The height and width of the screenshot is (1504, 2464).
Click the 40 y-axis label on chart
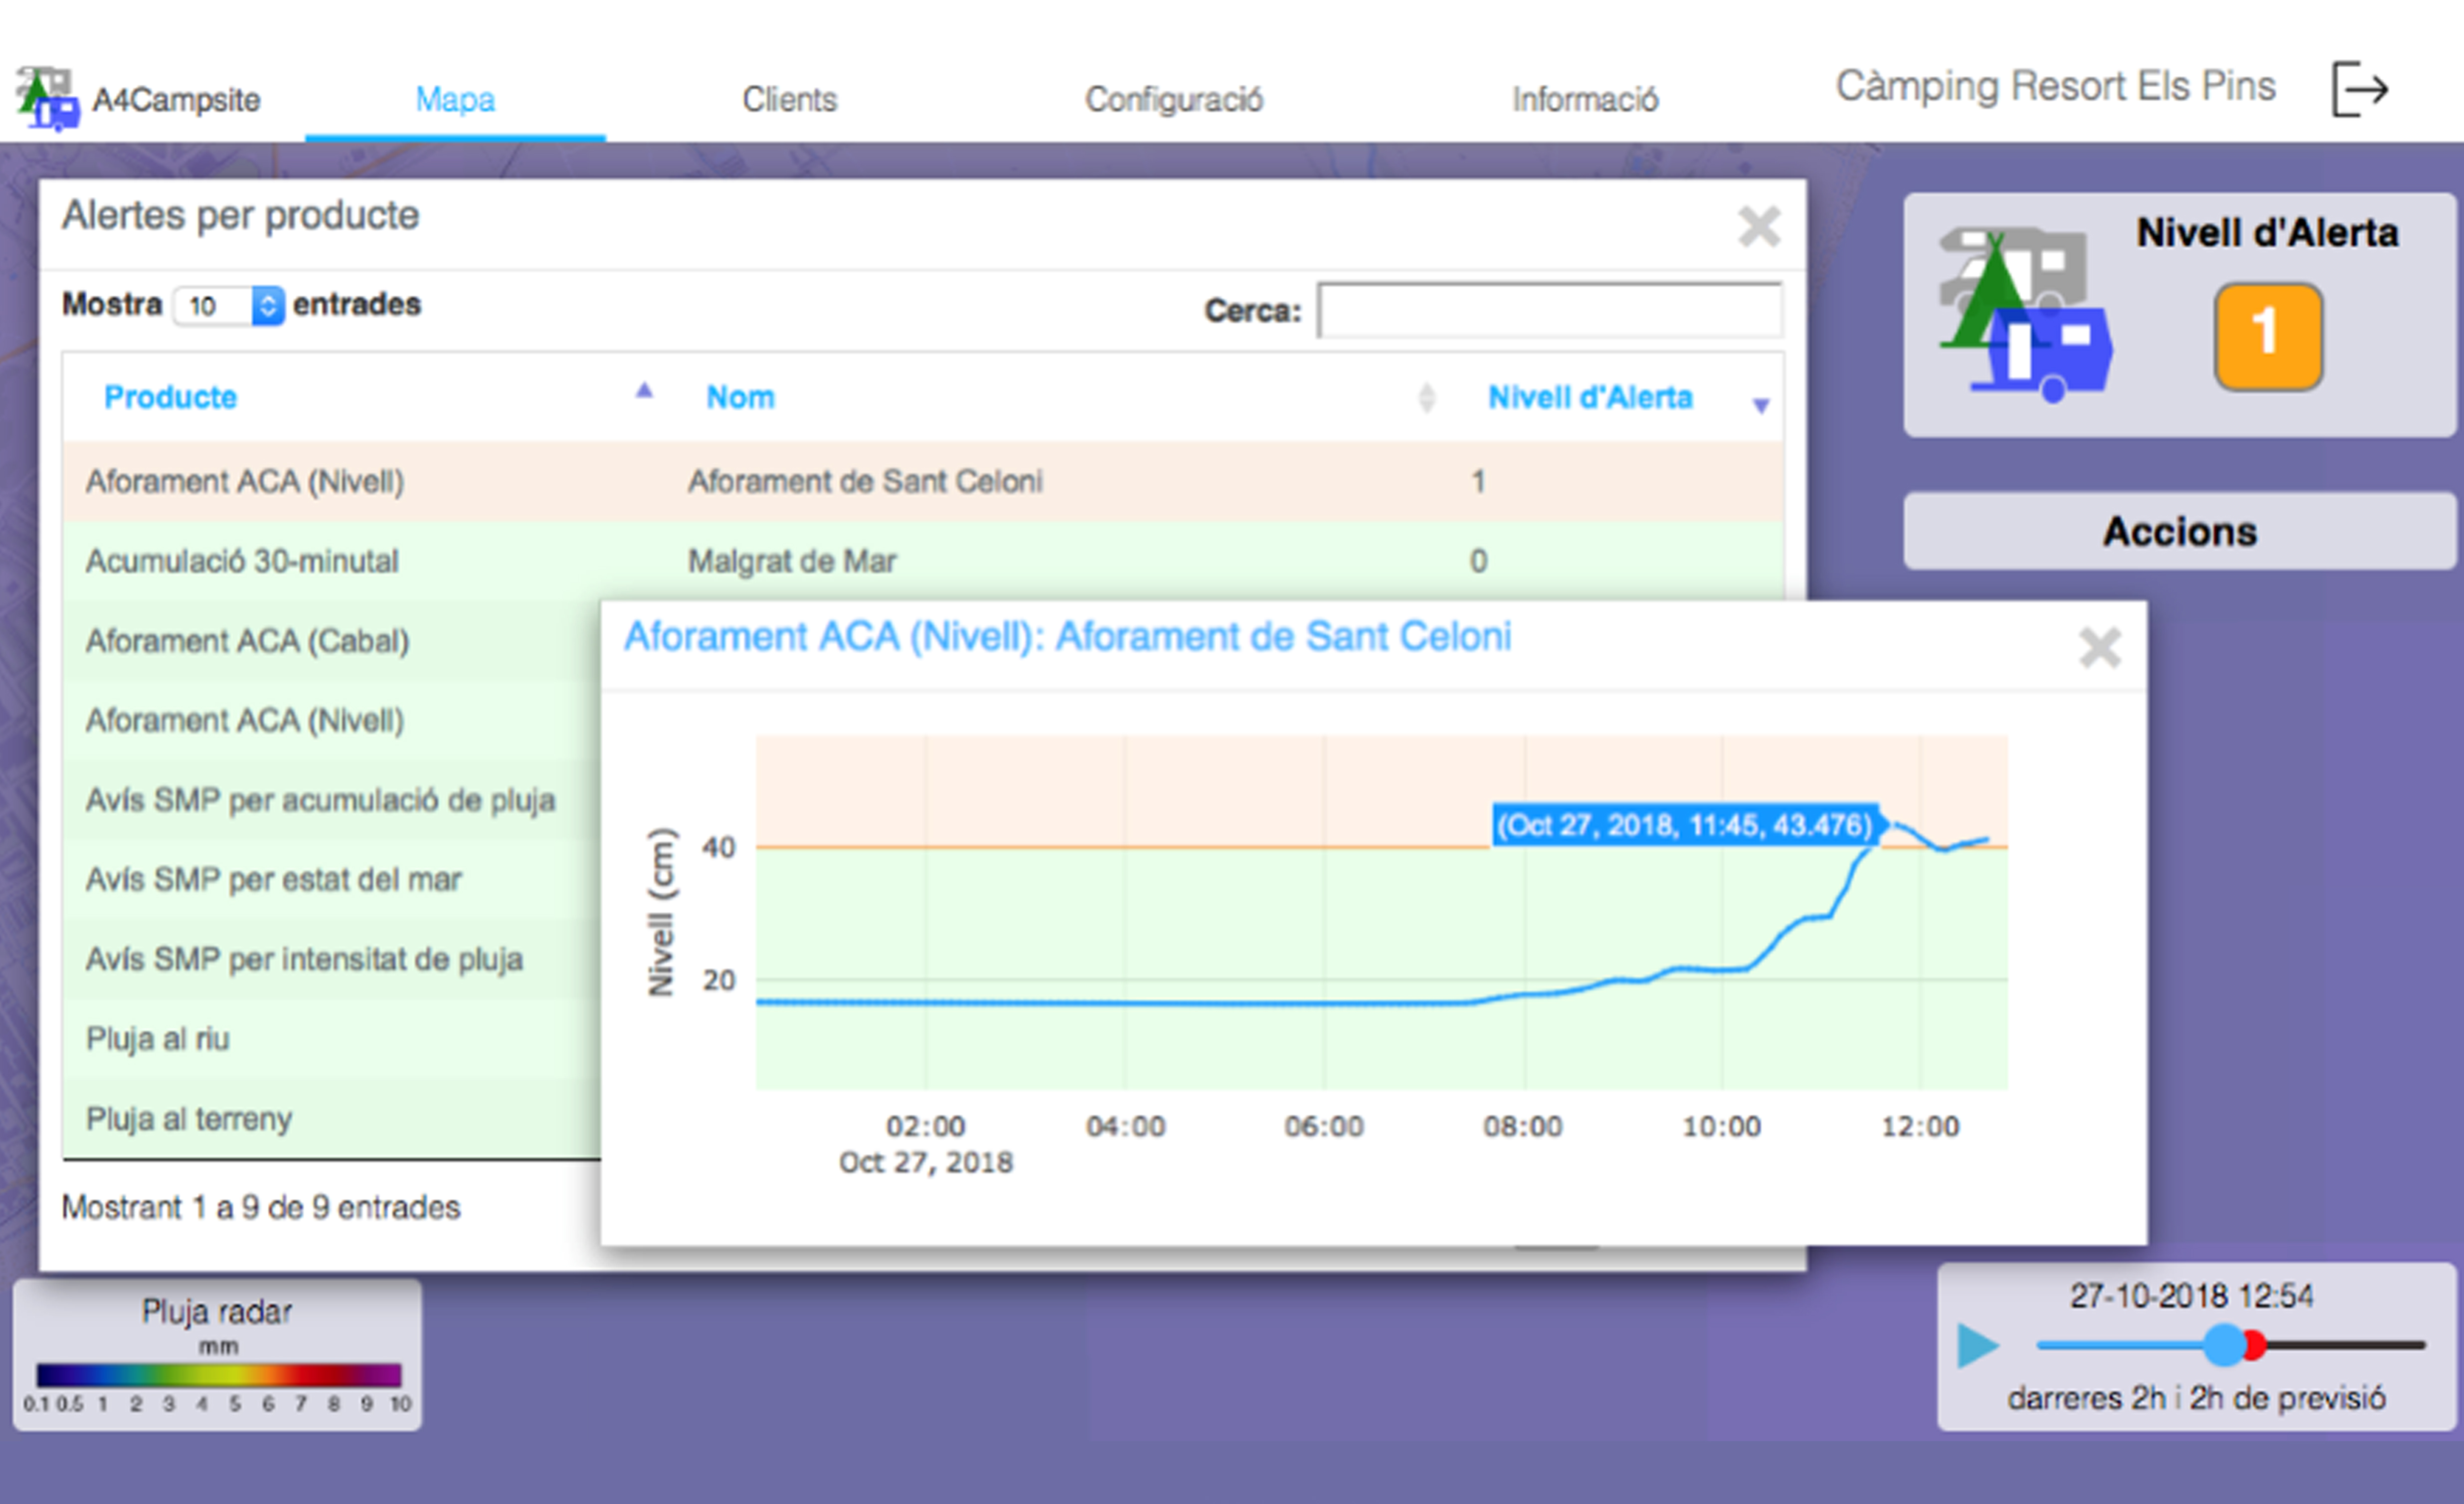pyautogui.click(x=719, y=847)
